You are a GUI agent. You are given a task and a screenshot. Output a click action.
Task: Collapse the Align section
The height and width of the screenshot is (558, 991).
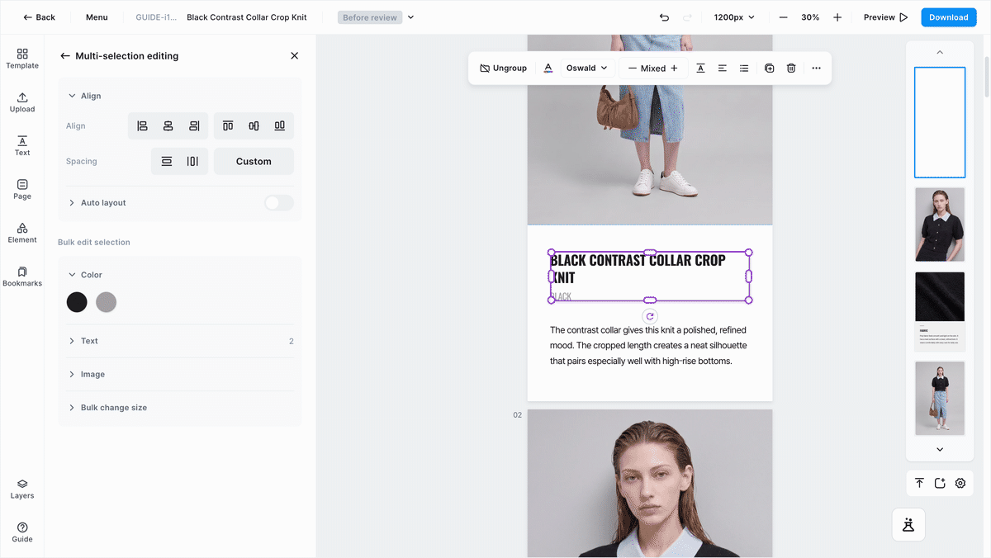click(73, 96)
